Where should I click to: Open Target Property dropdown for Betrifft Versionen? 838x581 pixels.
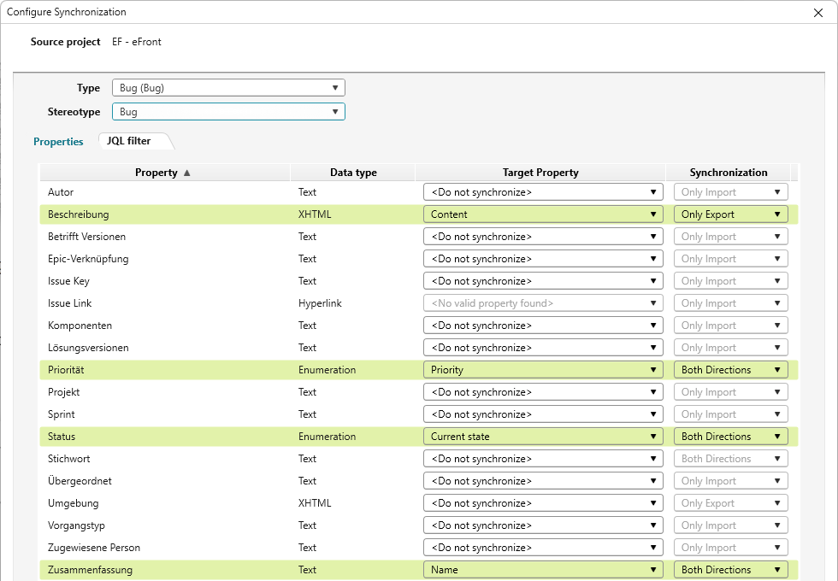(543, 237)
